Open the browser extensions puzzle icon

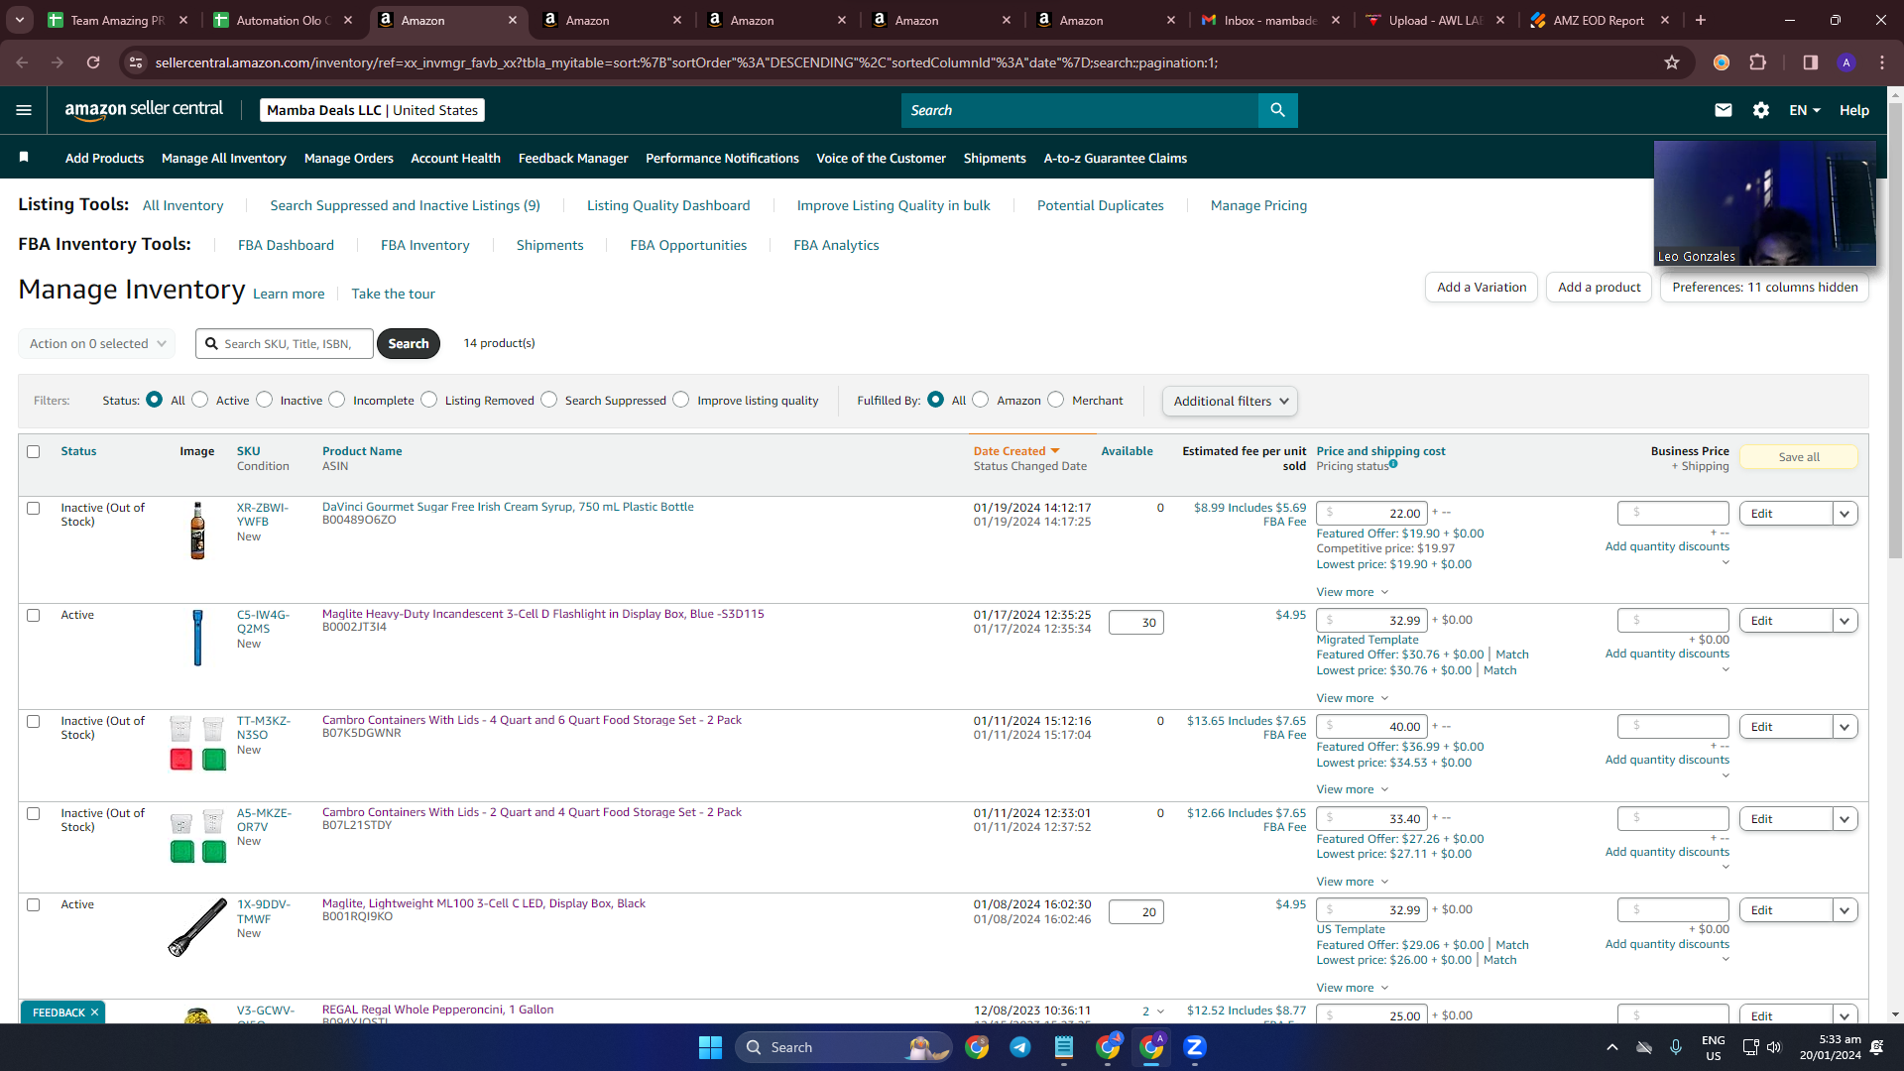click(x=1758, y=62)
